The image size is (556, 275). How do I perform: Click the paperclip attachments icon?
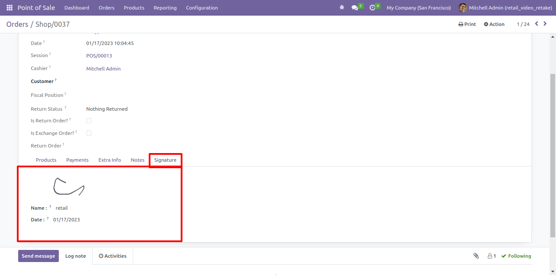(476, 256)
